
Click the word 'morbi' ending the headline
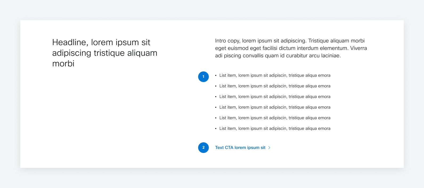(63, 63)
